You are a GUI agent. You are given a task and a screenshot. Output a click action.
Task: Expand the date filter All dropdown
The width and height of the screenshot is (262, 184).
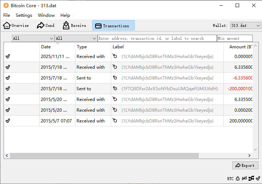pos(33,38)
